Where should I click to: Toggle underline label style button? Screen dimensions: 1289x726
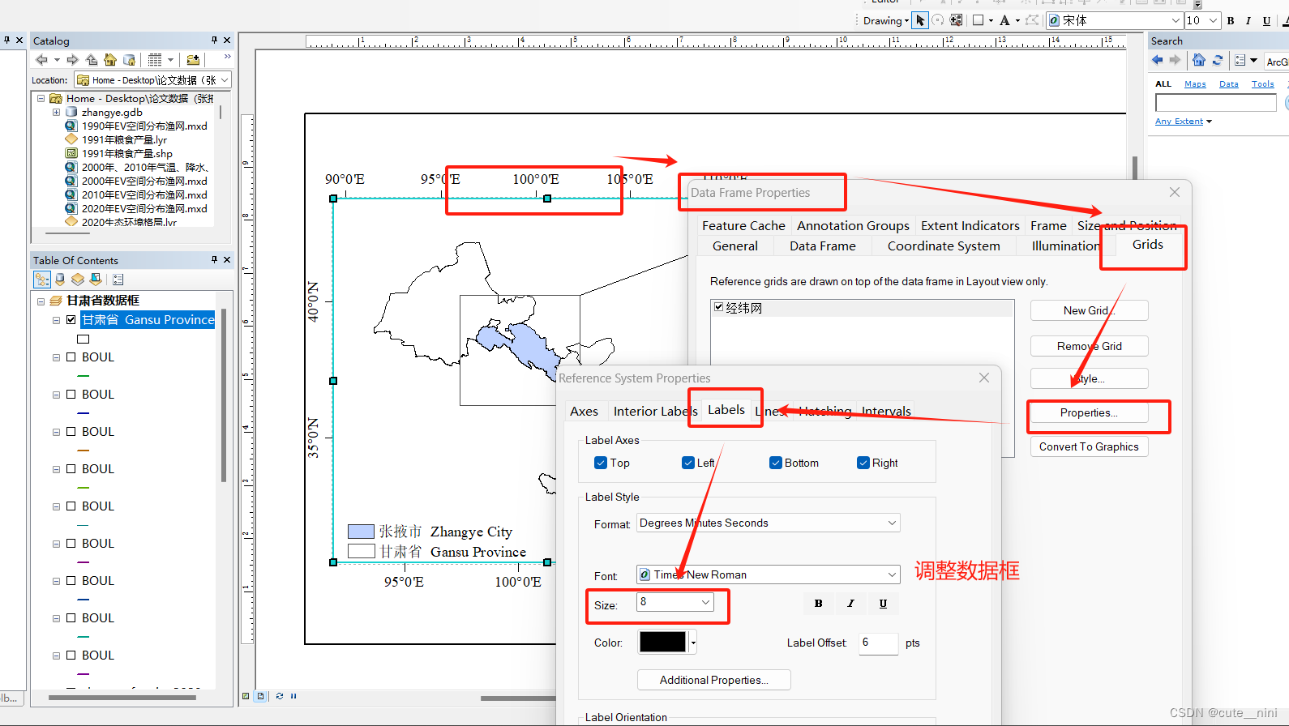pos(883,603)
